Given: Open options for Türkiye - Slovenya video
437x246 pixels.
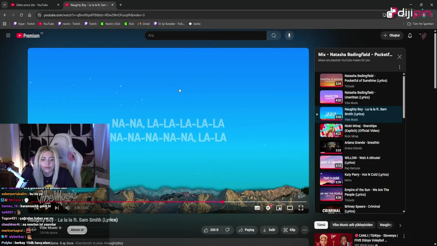Looking at the screenshot, I should (404, 236).
